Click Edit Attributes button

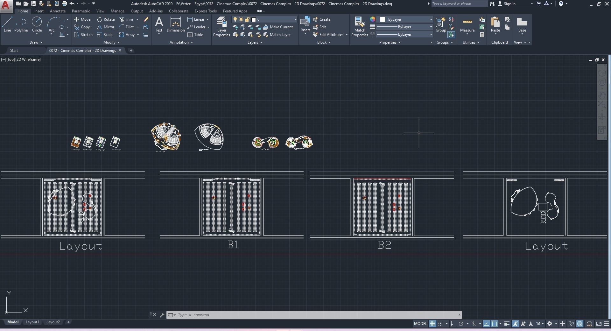328,35
